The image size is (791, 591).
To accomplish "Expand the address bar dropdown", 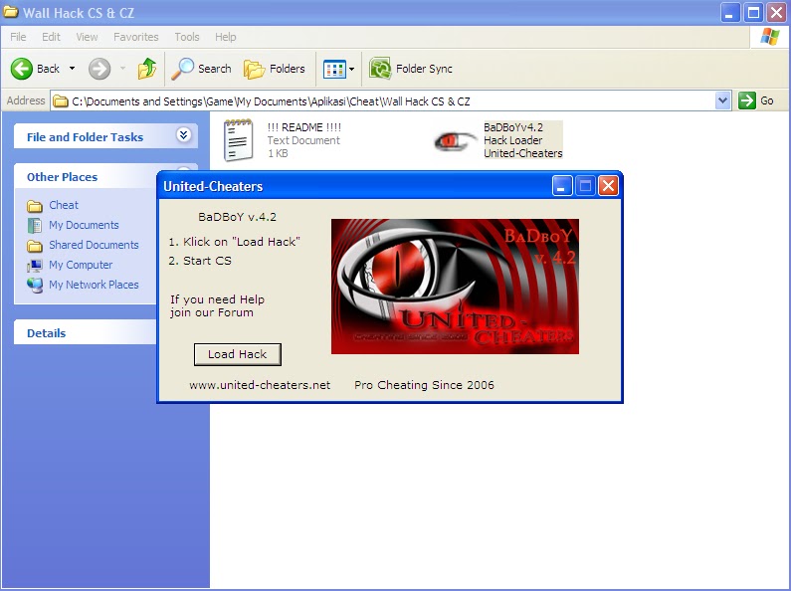I will point(722,100).
